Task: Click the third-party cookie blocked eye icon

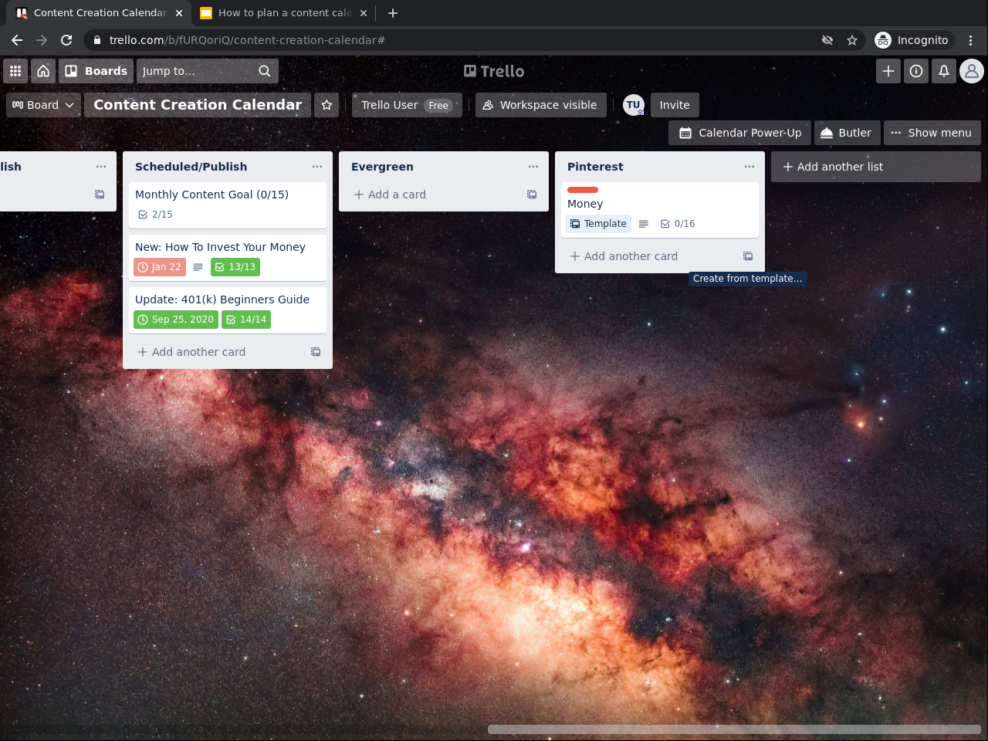Action: (827, 40)
